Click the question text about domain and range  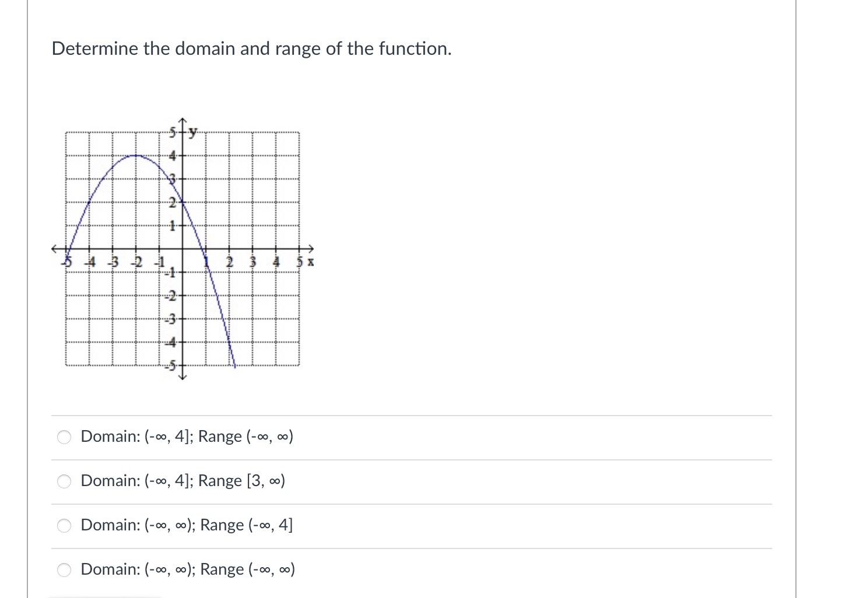coord(251,49)
